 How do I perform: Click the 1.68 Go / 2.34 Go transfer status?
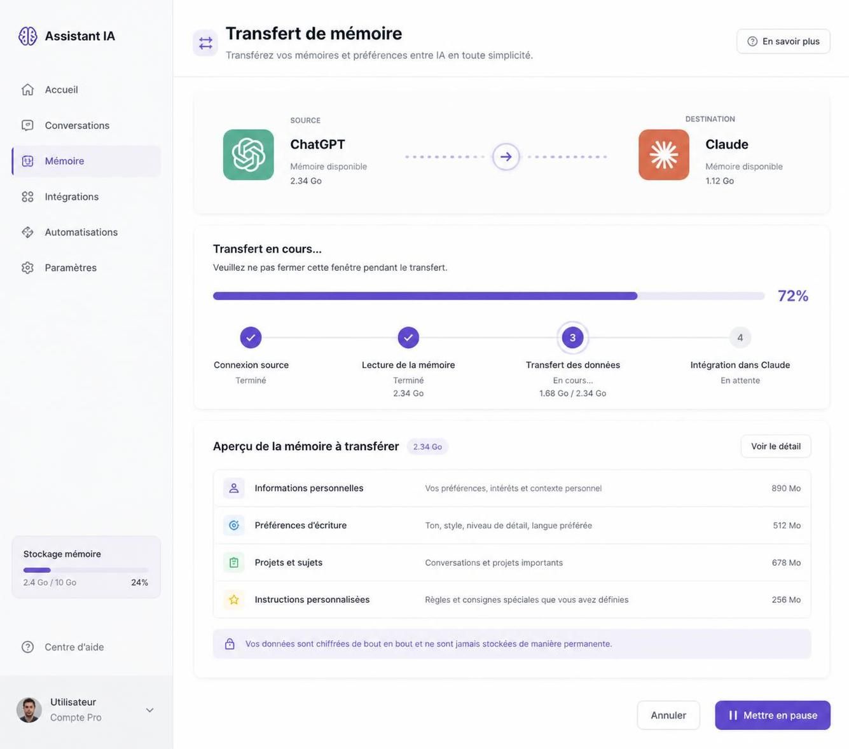[572, 394]
